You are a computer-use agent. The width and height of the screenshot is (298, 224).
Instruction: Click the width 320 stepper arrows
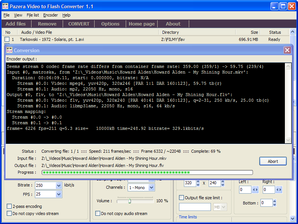coord(198,183)
